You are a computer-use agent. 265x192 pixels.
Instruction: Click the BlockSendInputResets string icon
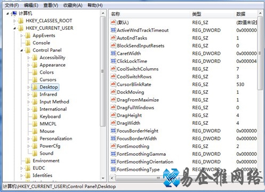[113, 45]
